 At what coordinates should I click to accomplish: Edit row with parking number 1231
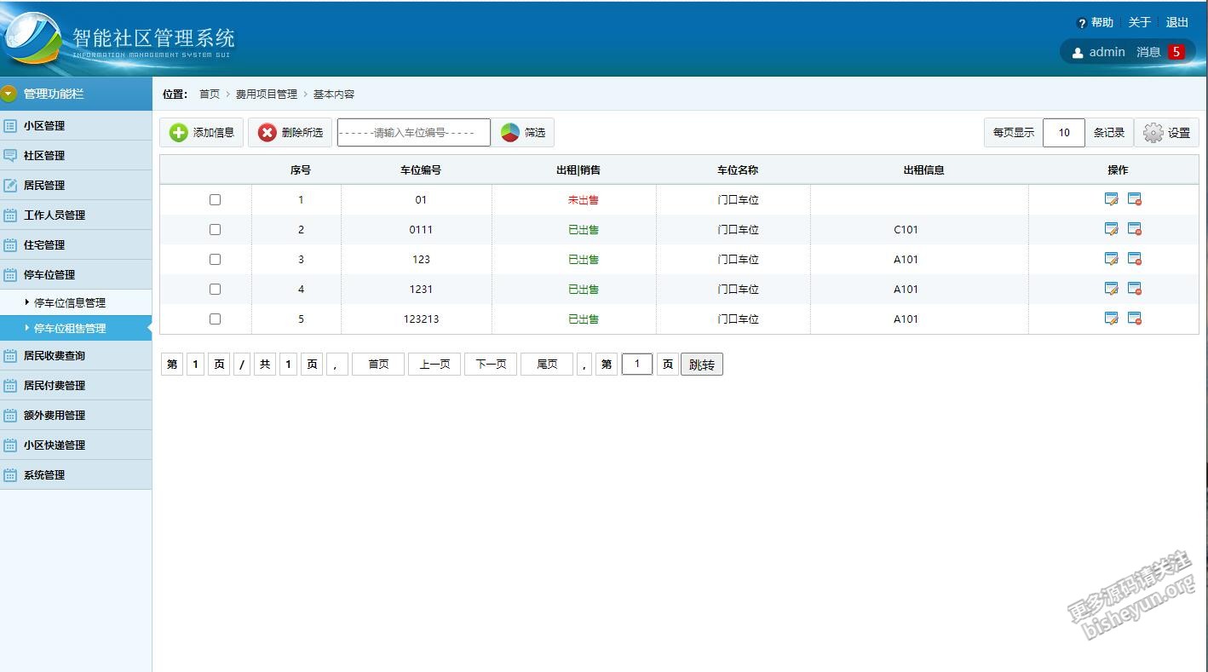click(x=1111, y=289)
